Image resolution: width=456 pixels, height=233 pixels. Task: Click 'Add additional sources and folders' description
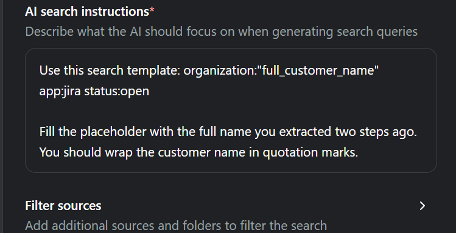click(x=176, y=226)
